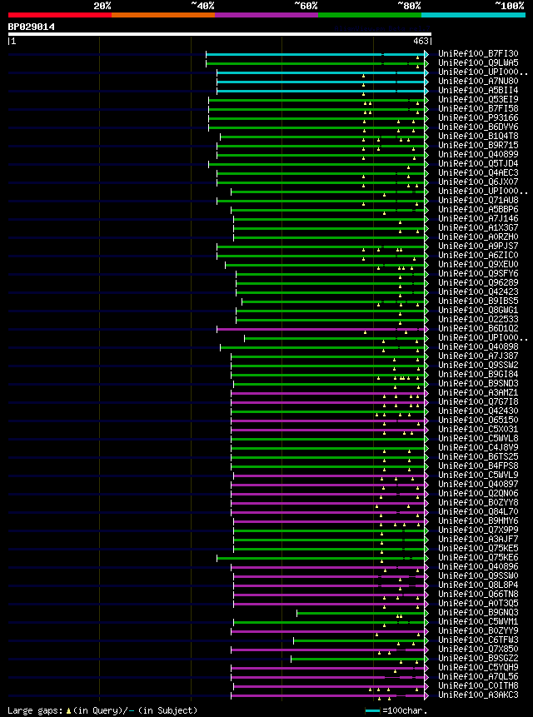Viewport: 533px width, 717px height.
Task: Select the UniRef100_A7J387 label
Action: pyautogui.click(x=479, y=356)
